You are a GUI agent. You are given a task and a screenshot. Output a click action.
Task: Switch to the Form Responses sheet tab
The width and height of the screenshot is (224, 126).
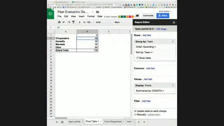[x=113, y=122]
